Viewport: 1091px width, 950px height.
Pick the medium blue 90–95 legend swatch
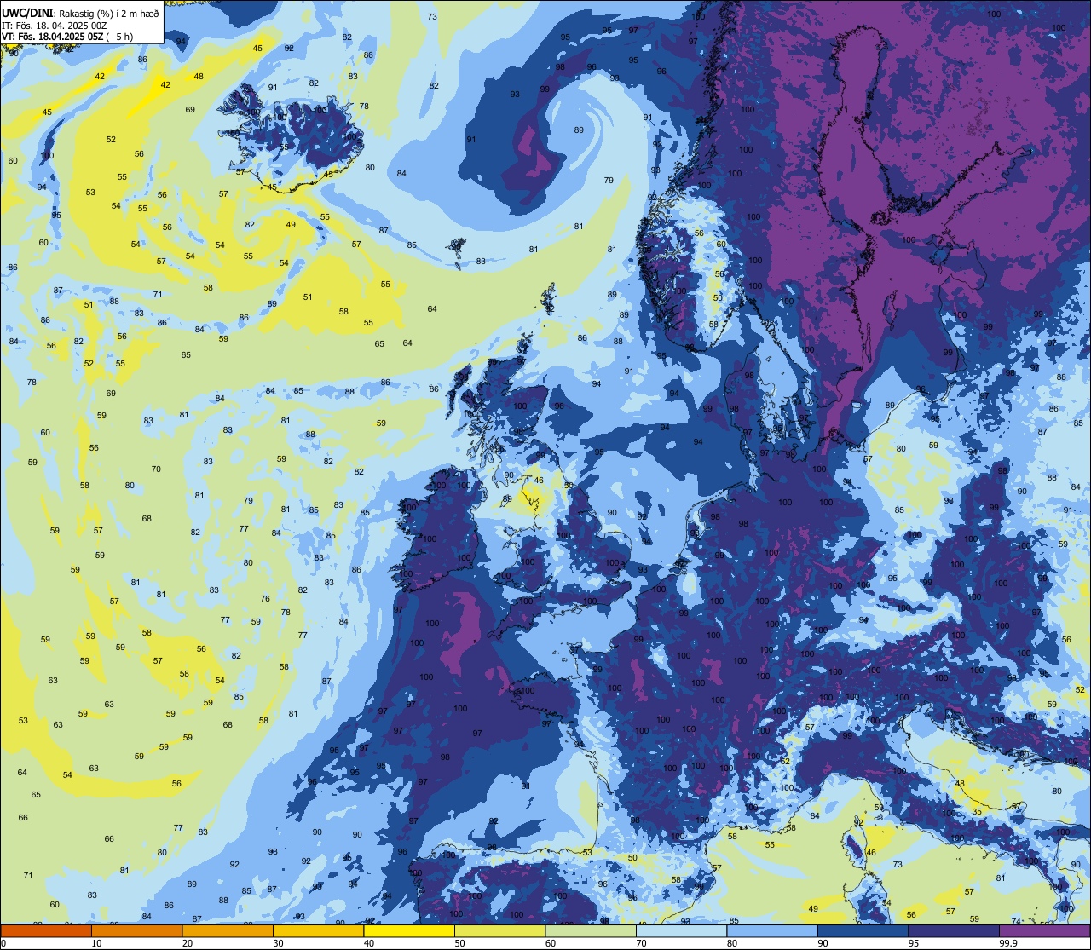pyautogui.click(x=863, y=930)
